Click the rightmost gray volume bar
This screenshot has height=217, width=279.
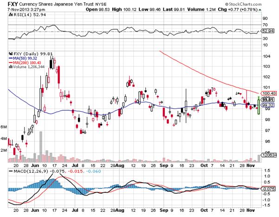[x=259, y=159]
